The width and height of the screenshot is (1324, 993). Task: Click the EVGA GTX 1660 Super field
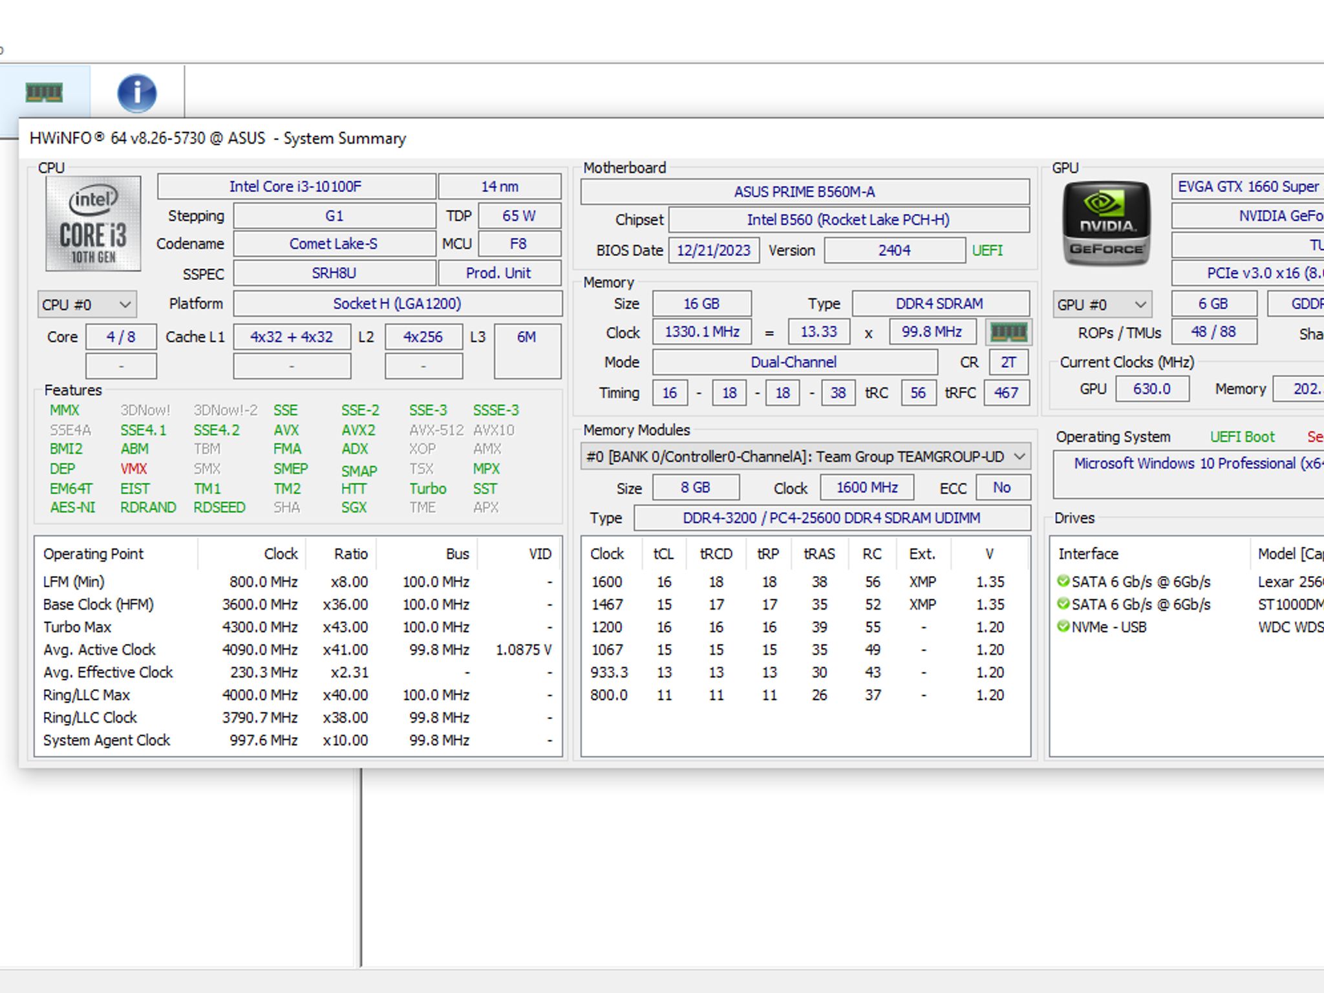coord(1247,186)
